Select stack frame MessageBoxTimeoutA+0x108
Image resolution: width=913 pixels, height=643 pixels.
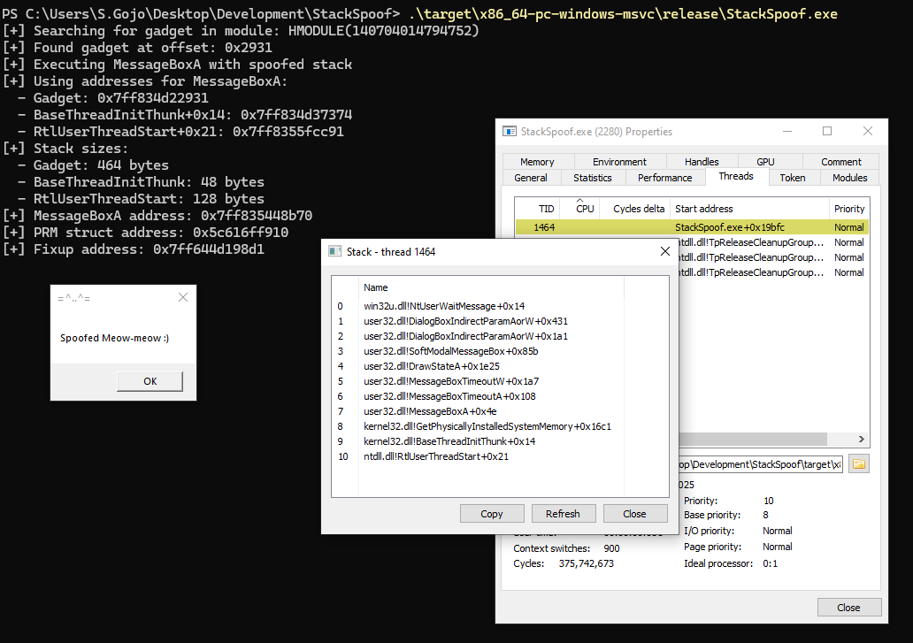pos(449,396)
